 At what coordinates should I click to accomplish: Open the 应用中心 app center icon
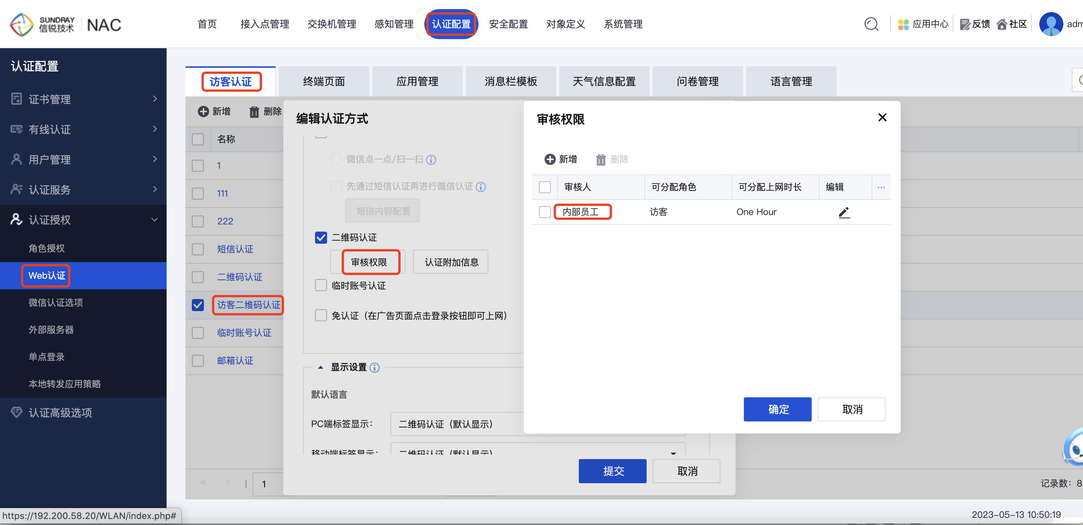[x=903, y=24]
